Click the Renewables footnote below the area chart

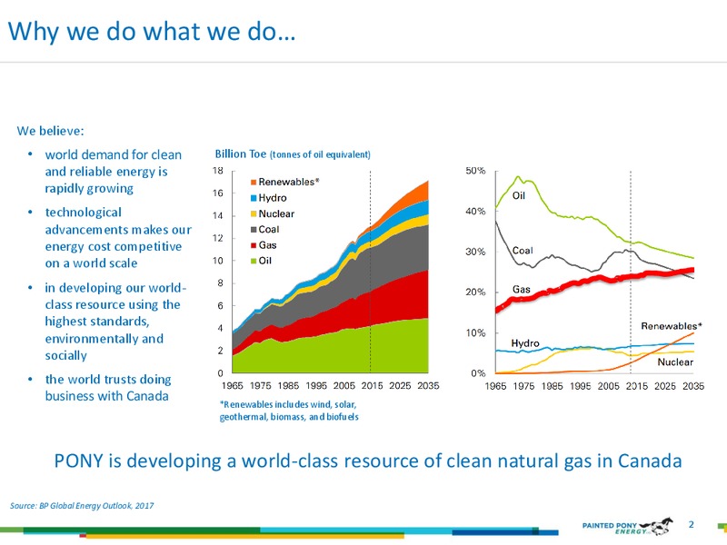point(289,411)
